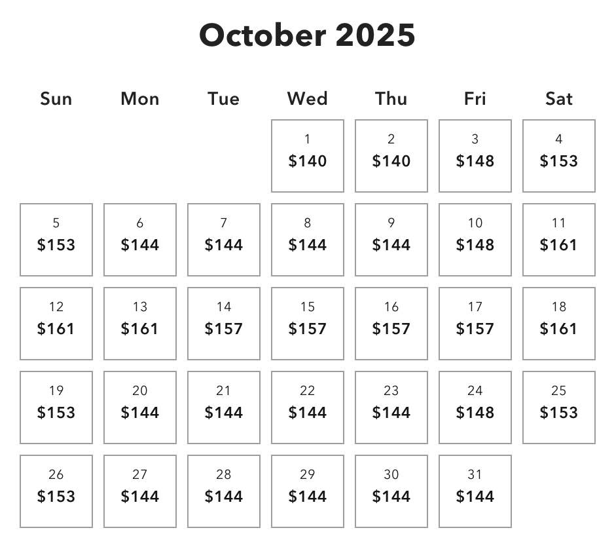Select October 26 for $153
The width and height of the screenshot is (614, 549).
click(x=56, y=491)
